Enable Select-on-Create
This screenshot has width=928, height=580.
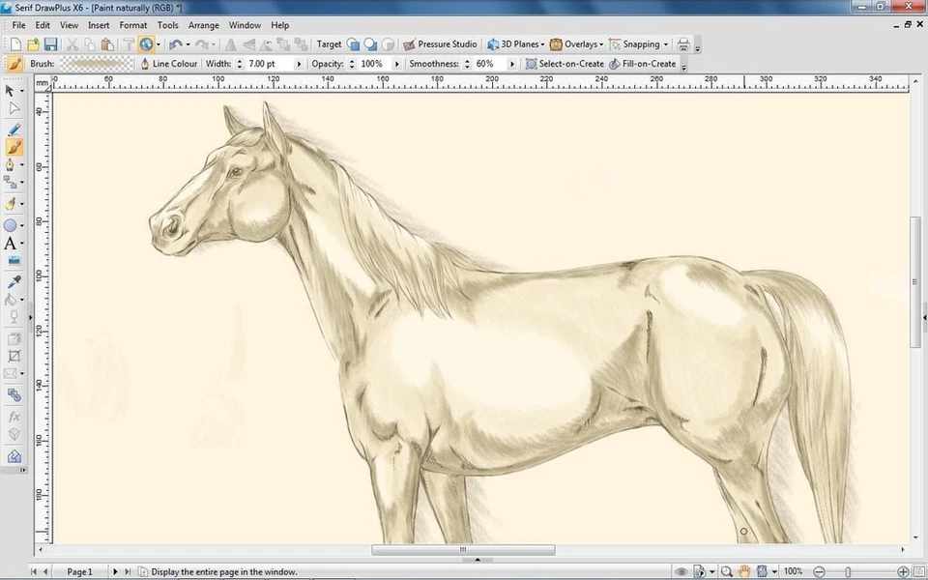(565, 63)
